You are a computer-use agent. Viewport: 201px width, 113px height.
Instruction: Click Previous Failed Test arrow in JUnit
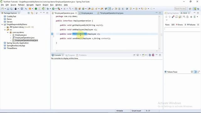(x=170, y=17)
